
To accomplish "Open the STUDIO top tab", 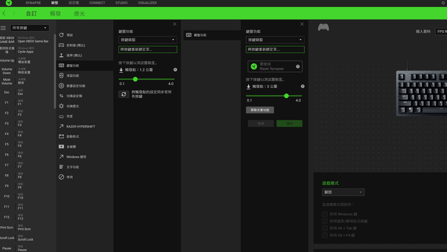I will [121, 3].
